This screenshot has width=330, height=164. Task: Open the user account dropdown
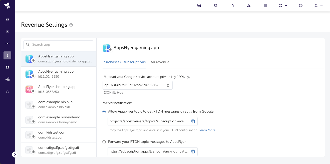[318, 5]
